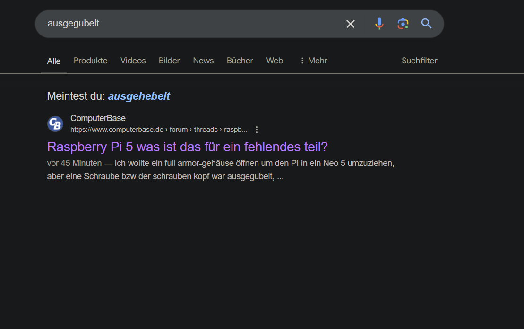Click the 'vor 45 Minuten' timestamp
The image size is (524, 329).
(x=74, y=163)
